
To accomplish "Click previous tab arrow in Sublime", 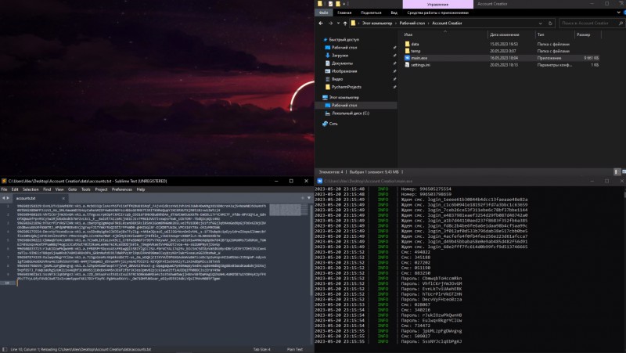I will 3,198.
